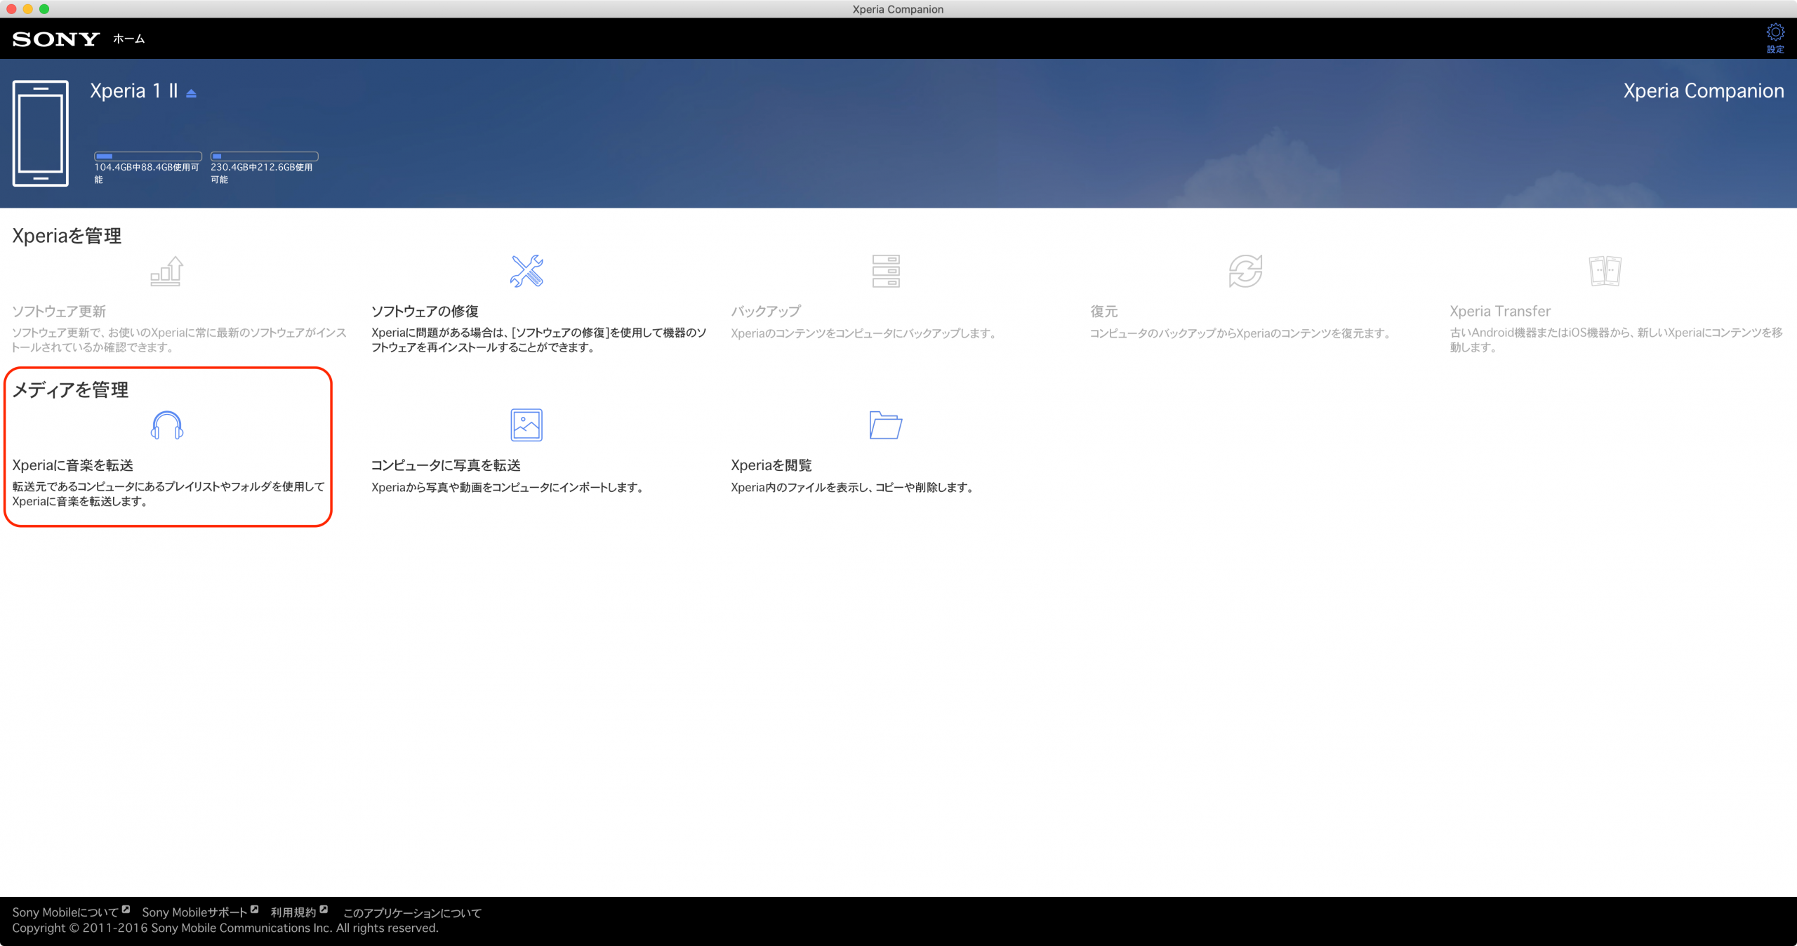Open コンピュータに写真を転送 title
Screen dimensions: 1797x946
point(446,465)
